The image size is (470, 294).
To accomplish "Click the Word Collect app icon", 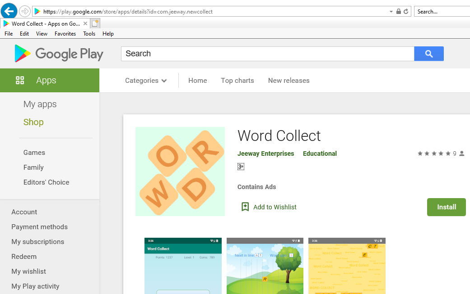I will coord(180,172).
